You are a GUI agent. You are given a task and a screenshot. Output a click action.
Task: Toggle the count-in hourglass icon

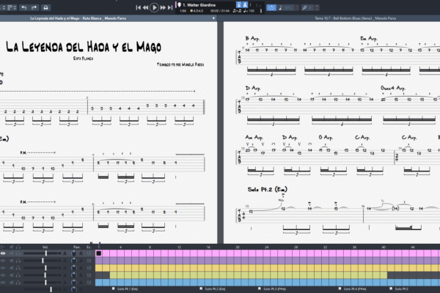239,5
